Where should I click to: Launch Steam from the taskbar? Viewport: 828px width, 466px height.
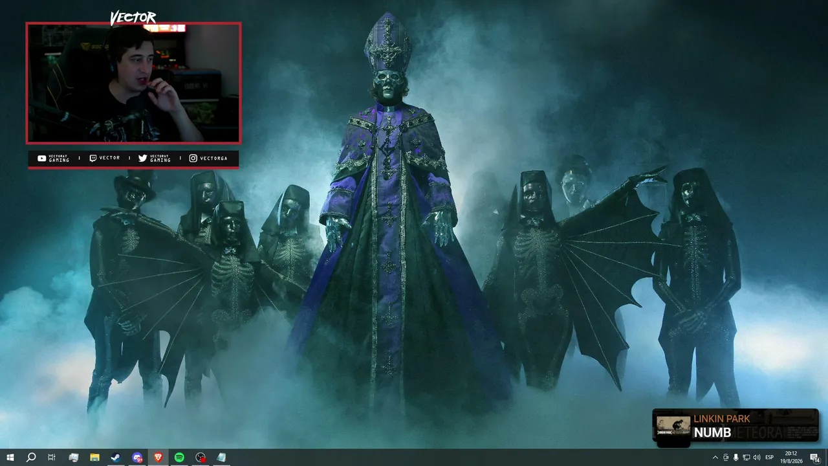(115, 458)
